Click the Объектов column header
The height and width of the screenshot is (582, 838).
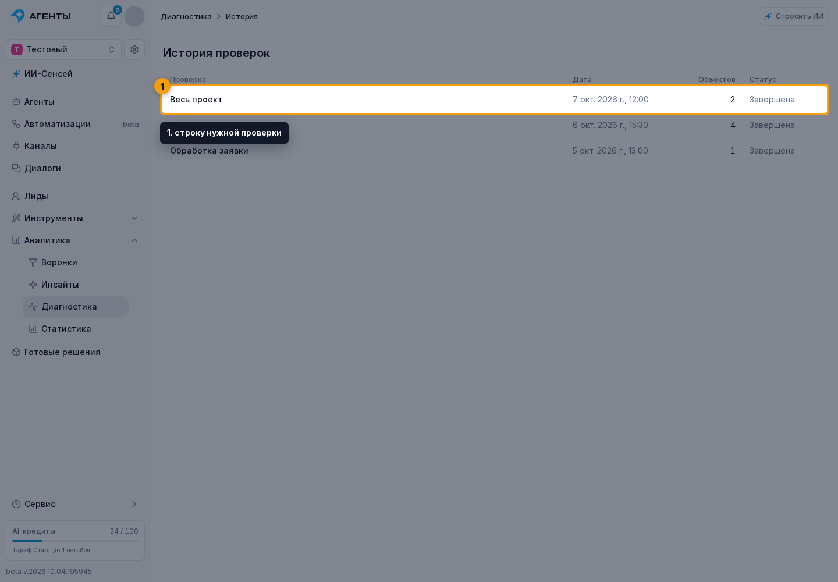tap(717, 80)
